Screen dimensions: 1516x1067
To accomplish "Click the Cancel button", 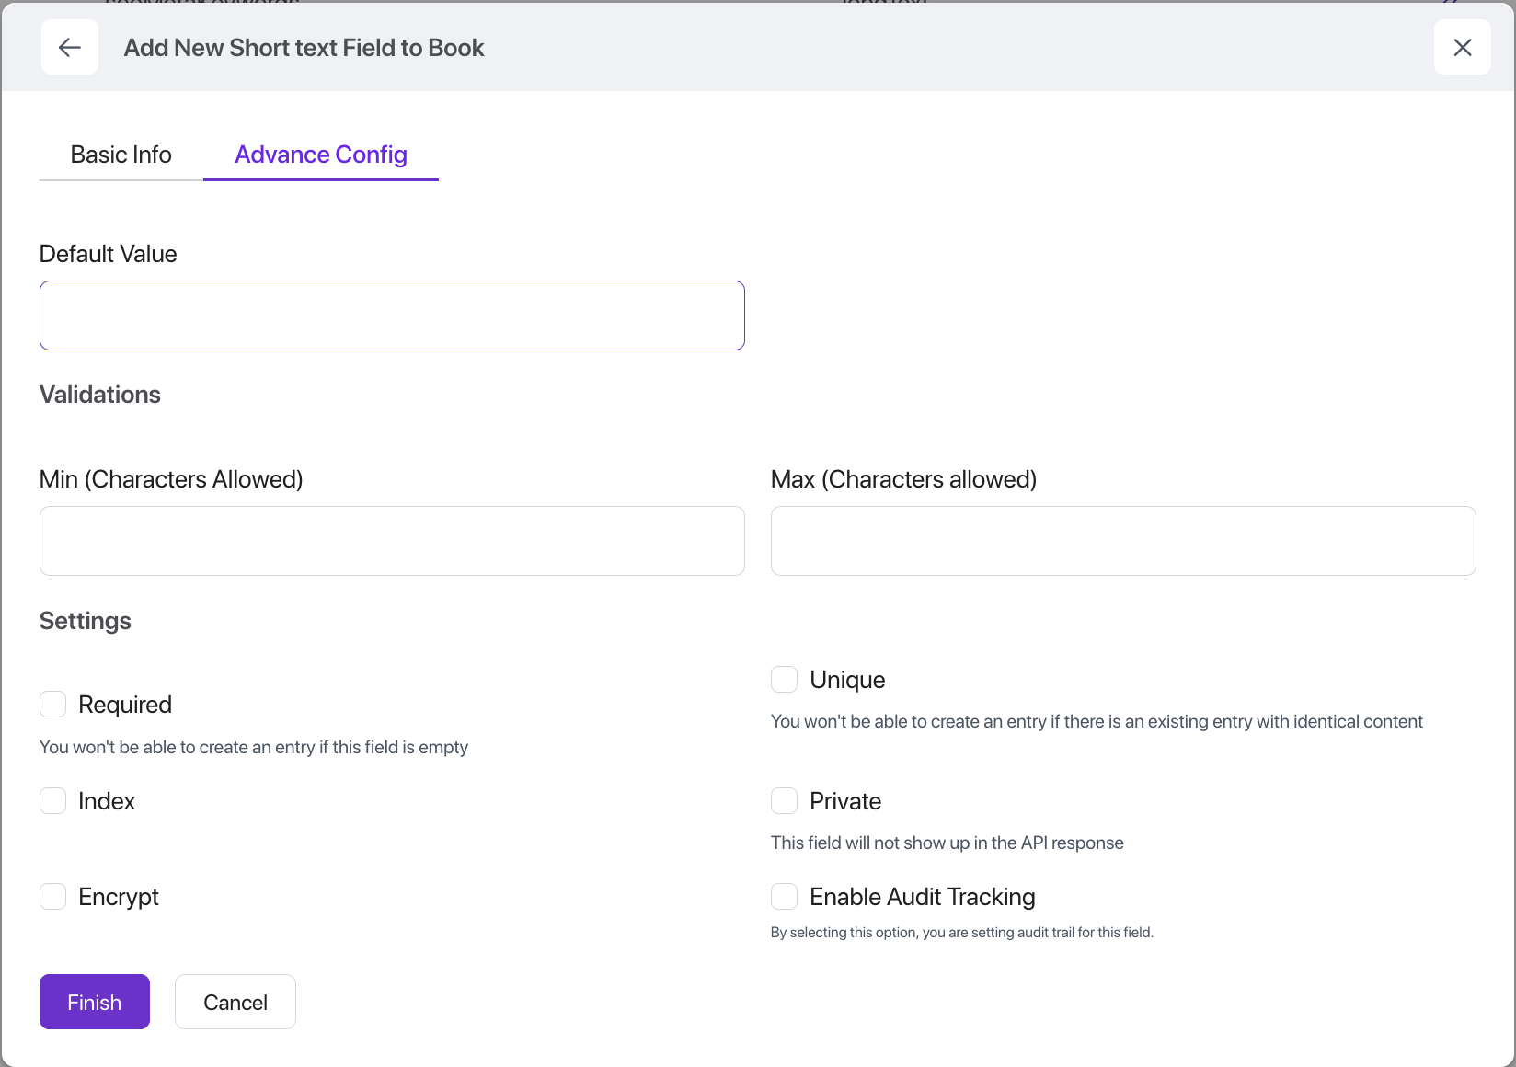I will (235, 1002).
